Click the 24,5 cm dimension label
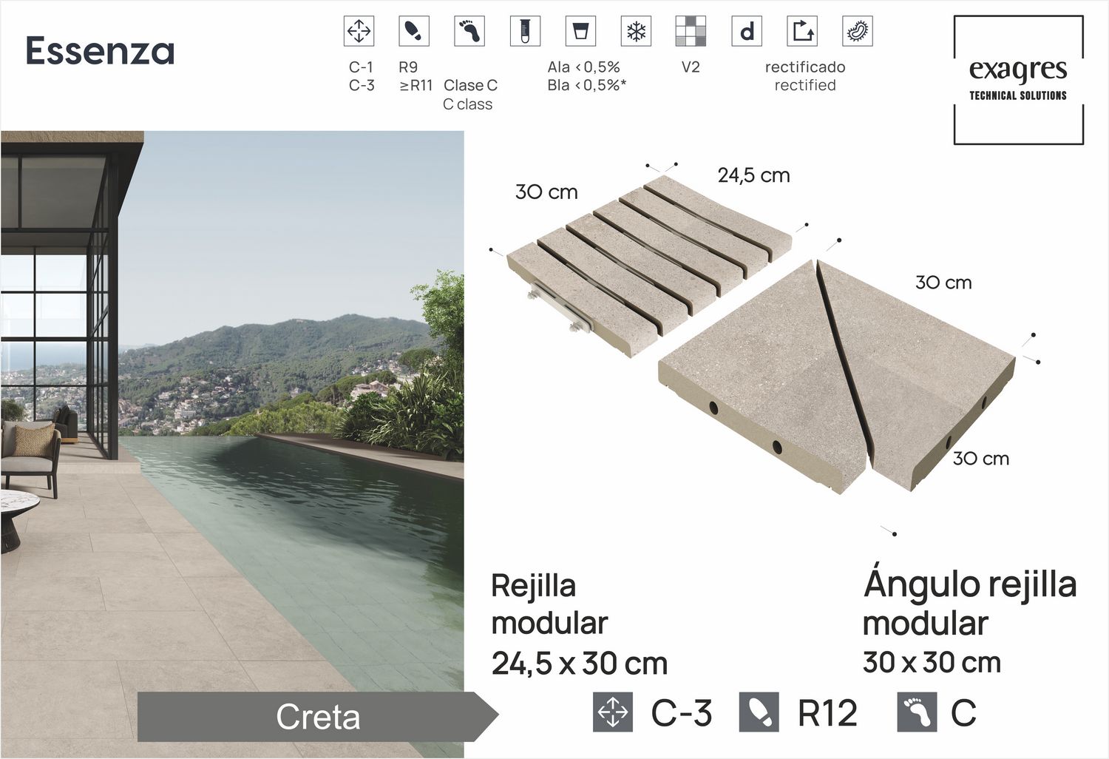The height and width of the screenshot is (759, 1109). tap(753, 175)
